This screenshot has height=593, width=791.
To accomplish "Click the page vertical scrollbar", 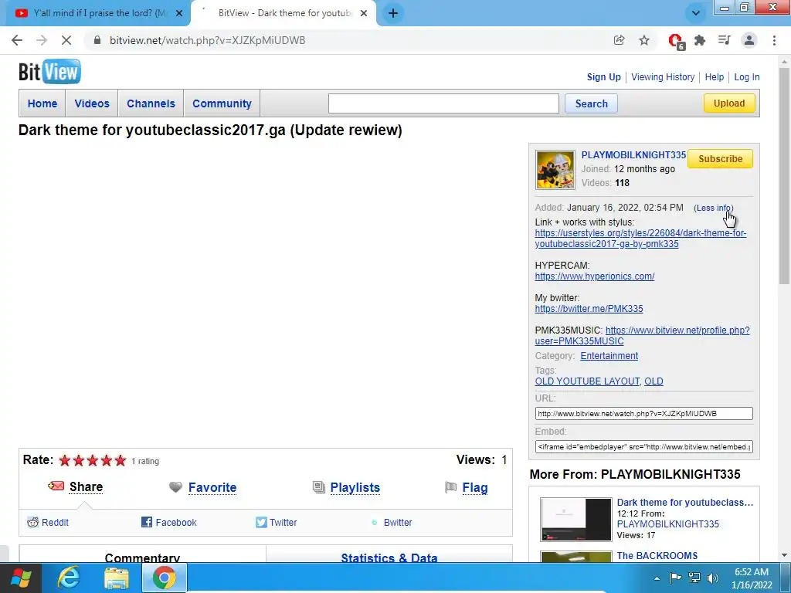I will tap(784, 176).
